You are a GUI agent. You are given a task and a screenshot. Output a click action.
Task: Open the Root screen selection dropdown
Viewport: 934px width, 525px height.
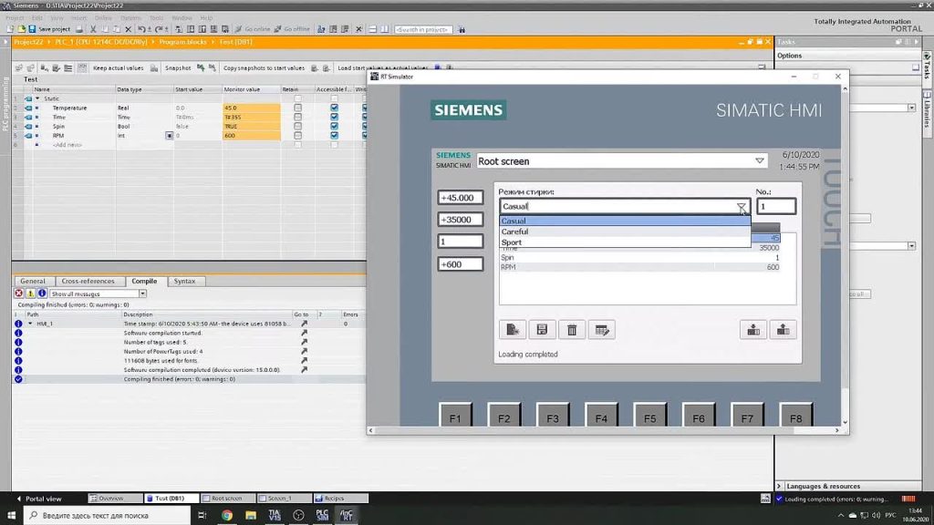point(760,160)
